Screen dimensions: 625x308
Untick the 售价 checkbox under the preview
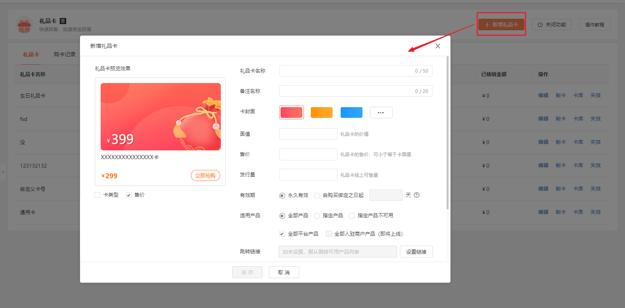[x=129, y=195]
